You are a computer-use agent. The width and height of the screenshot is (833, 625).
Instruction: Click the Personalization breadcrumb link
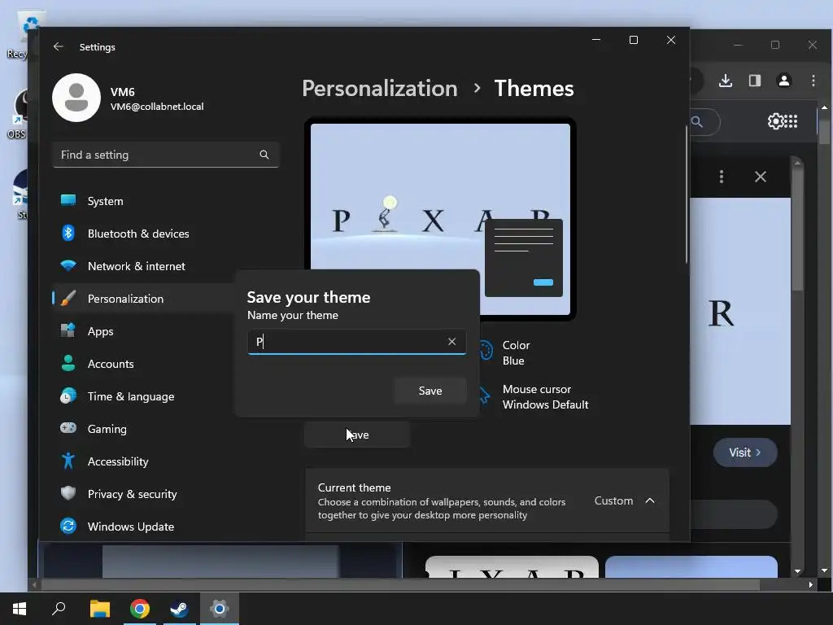(x=379, y=88)
